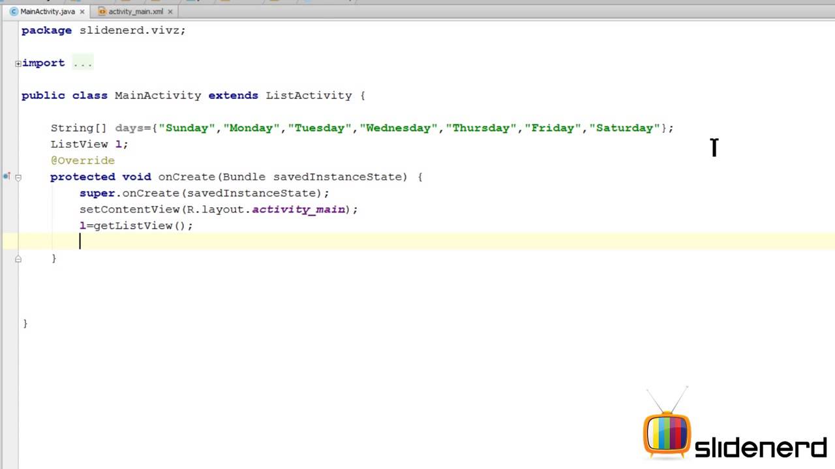This screenshot has width=835, height=469.
Task: Click the "extends" keyword
Action: coord(234,96)
